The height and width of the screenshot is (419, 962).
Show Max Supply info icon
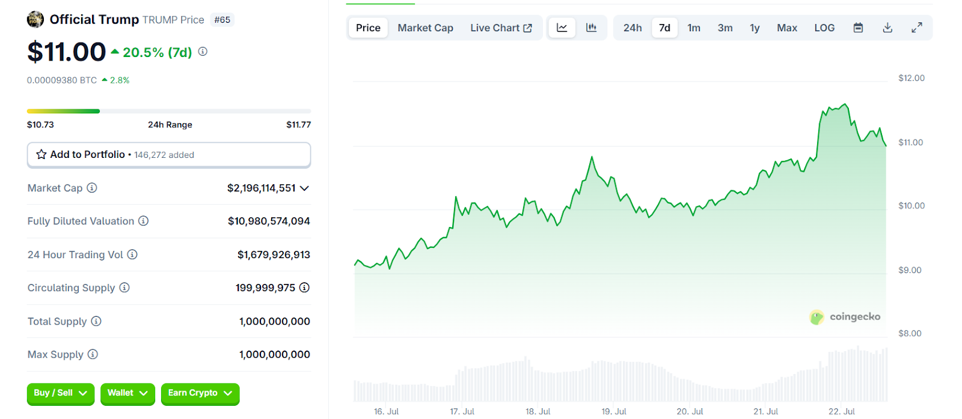click(x=93, y=354)
